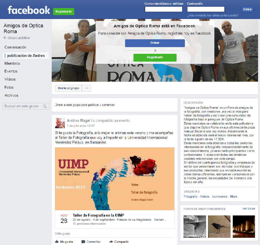Click the thumbs-up icon next to Me gusta
This screenshot has height=245, width=260.
tap(57, 241)
